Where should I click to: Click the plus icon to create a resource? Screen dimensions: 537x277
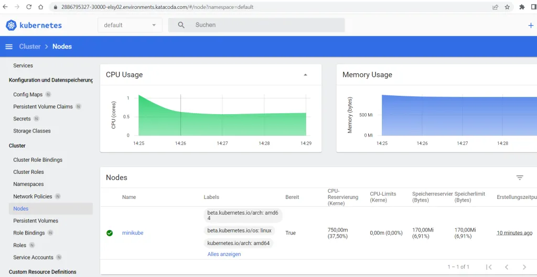pyautogui.click(x=531, y=25)
